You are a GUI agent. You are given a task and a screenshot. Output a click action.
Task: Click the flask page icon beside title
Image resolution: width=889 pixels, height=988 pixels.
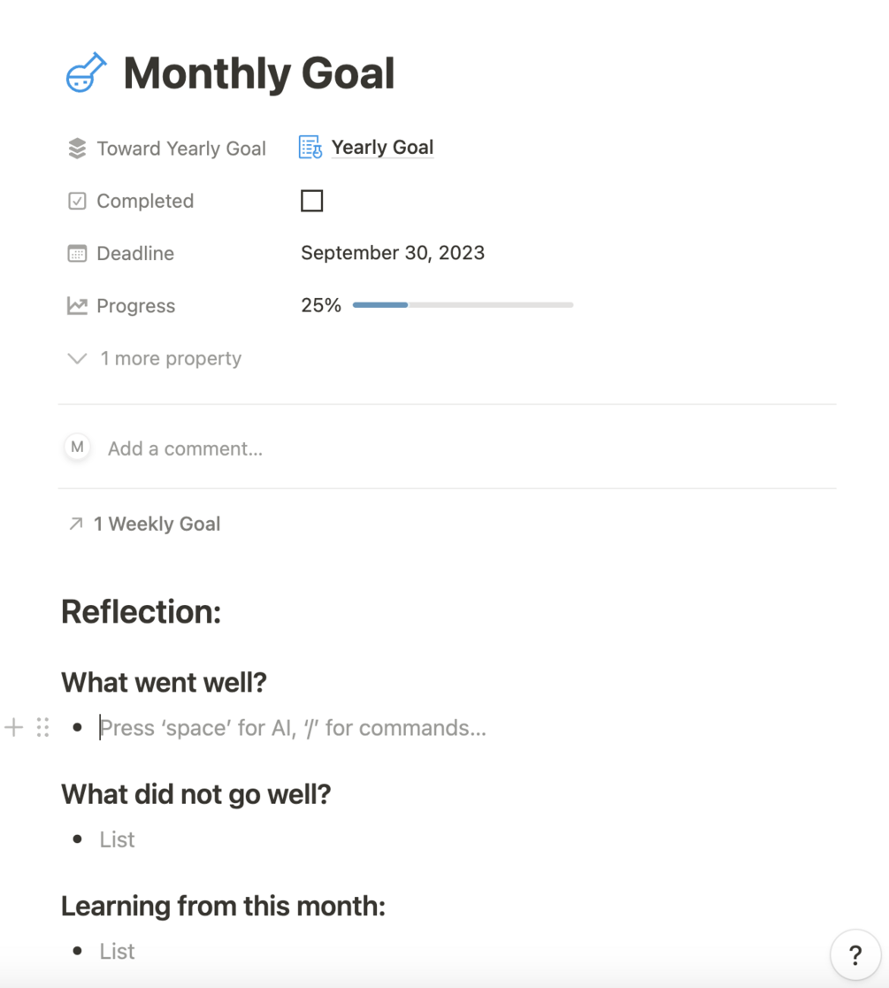[x=86, y=73]
